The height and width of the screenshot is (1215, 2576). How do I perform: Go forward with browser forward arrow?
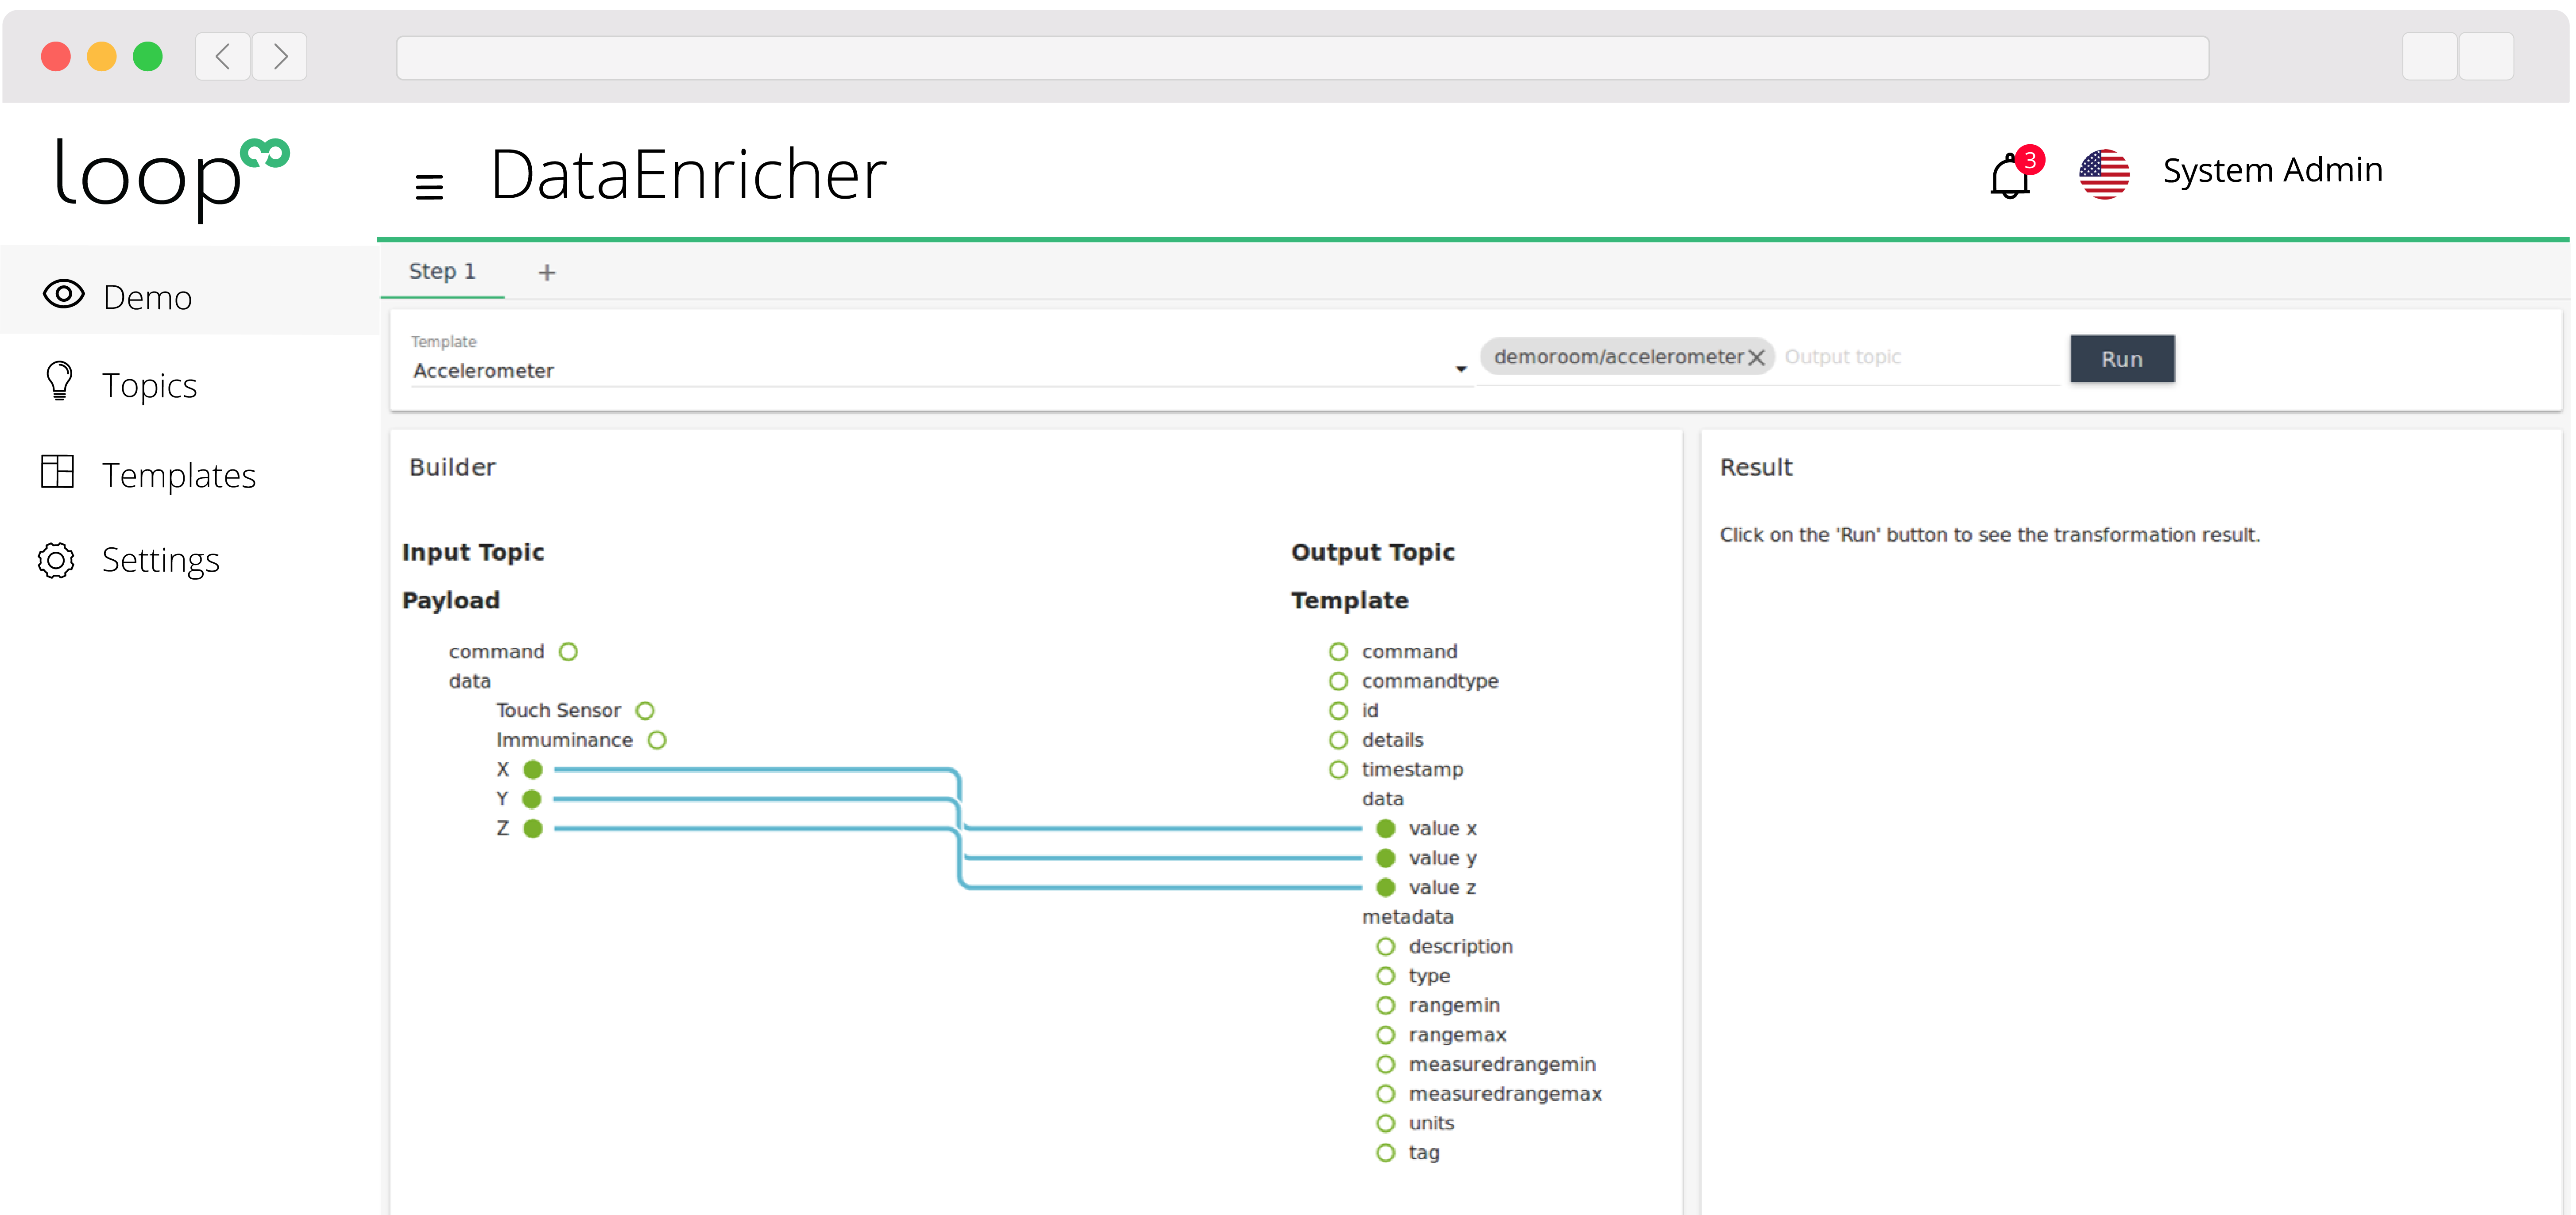(x=280, y=57)
